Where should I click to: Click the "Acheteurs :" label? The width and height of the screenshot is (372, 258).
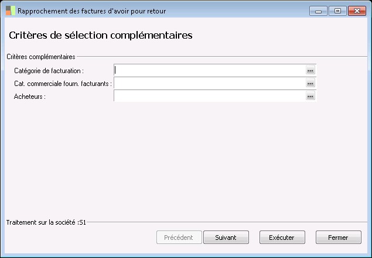(30, 97)
